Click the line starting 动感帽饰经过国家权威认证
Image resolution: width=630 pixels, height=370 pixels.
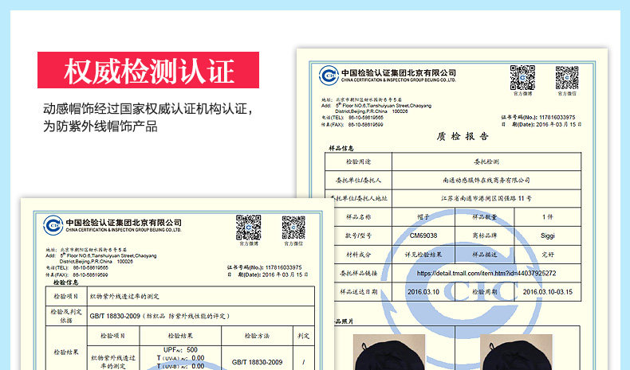click(148, 109)
